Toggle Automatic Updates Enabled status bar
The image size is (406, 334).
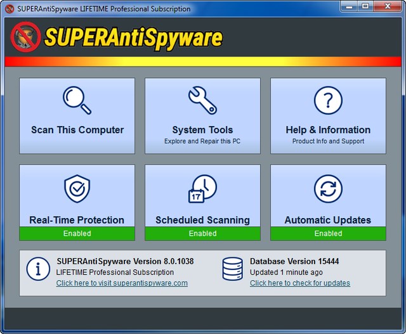coord(328,233)
